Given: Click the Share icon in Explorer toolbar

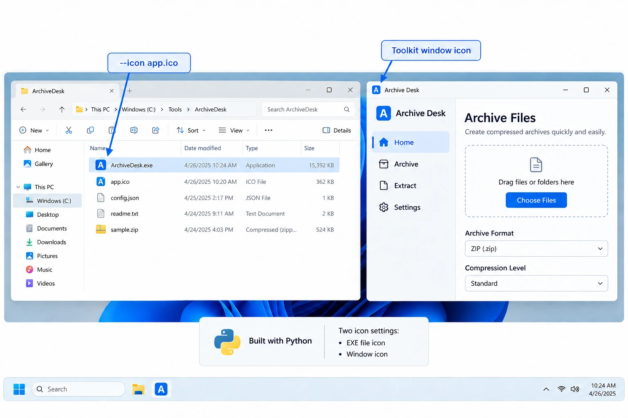Looking at the screenshot, I should (x=156, y=130).
